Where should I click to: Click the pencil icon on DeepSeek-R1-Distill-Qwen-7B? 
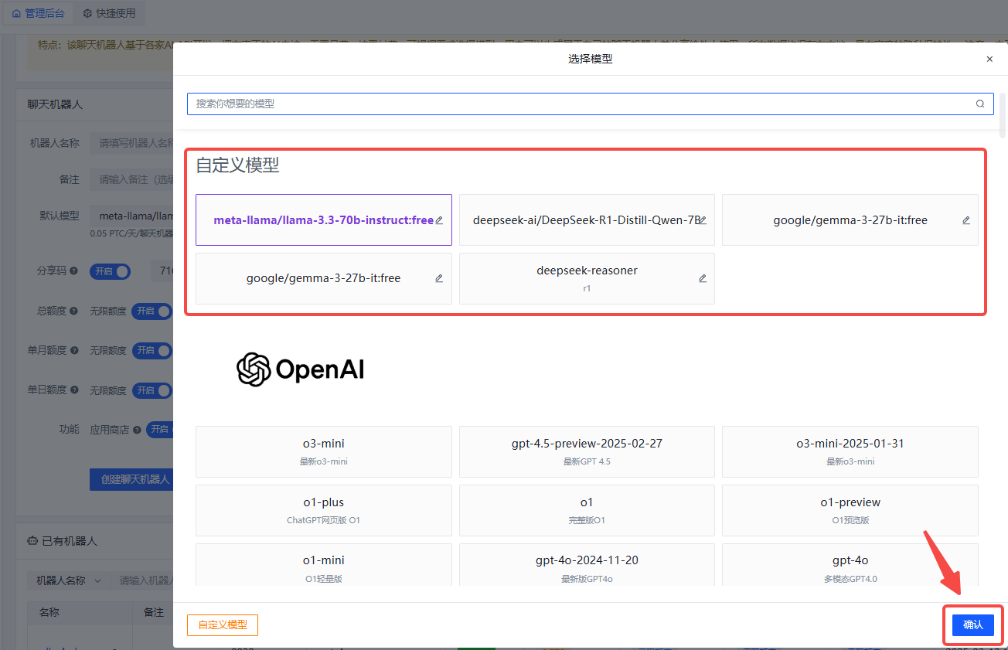[703, 220]
